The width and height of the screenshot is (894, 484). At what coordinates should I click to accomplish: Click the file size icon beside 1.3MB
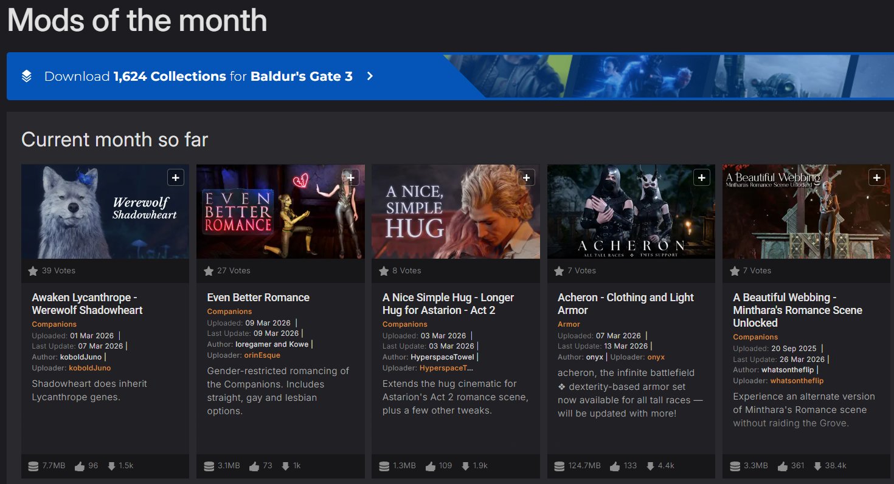click(384, 466)
